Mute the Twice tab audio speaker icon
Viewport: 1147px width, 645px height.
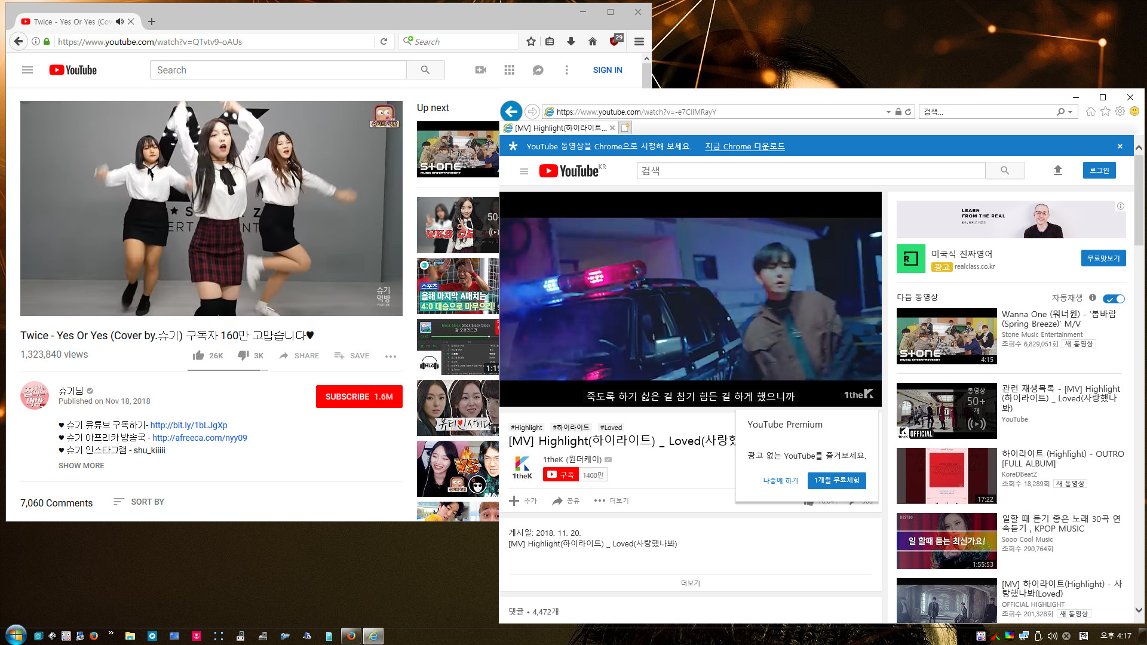coord(119,21)
